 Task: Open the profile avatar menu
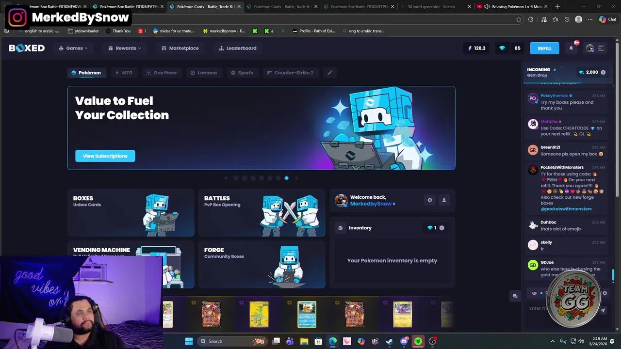[x=590, y=48]
